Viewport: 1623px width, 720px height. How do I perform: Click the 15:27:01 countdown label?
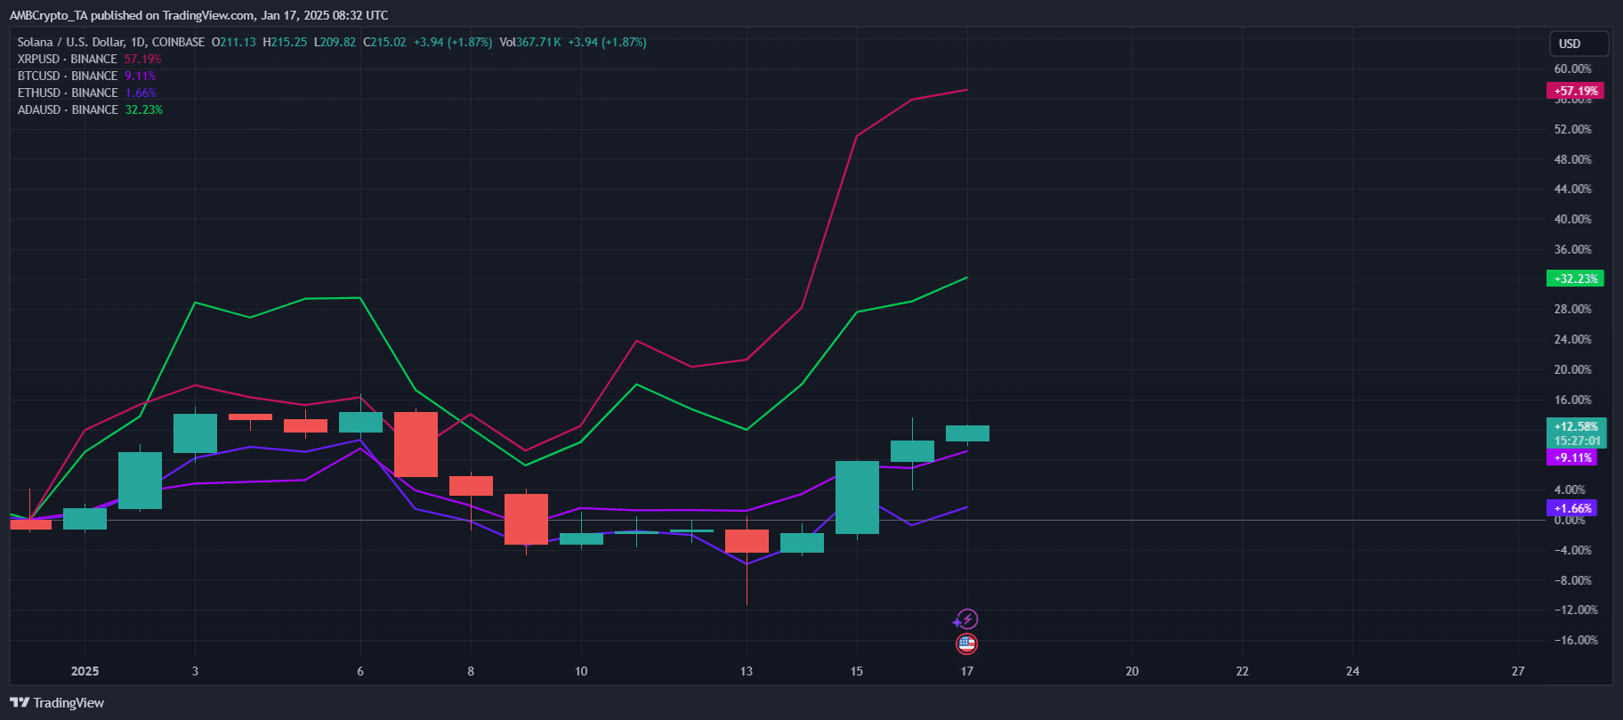[x=1577, y=441]
